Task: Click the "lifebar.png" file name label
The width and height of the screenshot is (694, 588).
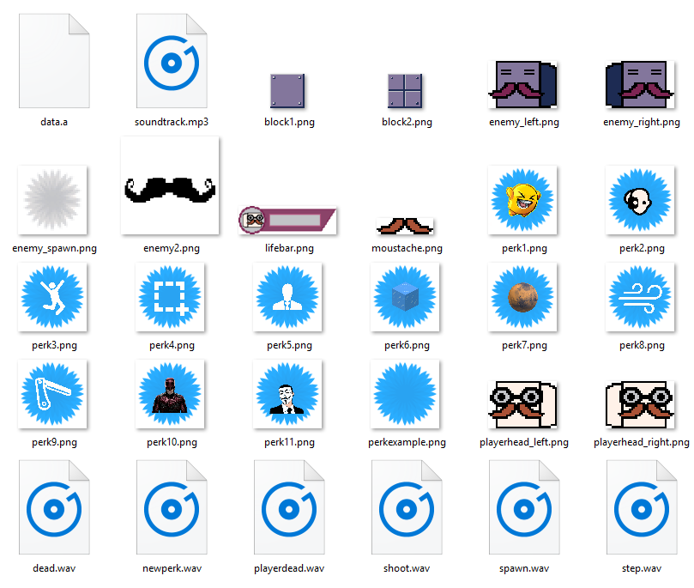Action: [289, 248]
